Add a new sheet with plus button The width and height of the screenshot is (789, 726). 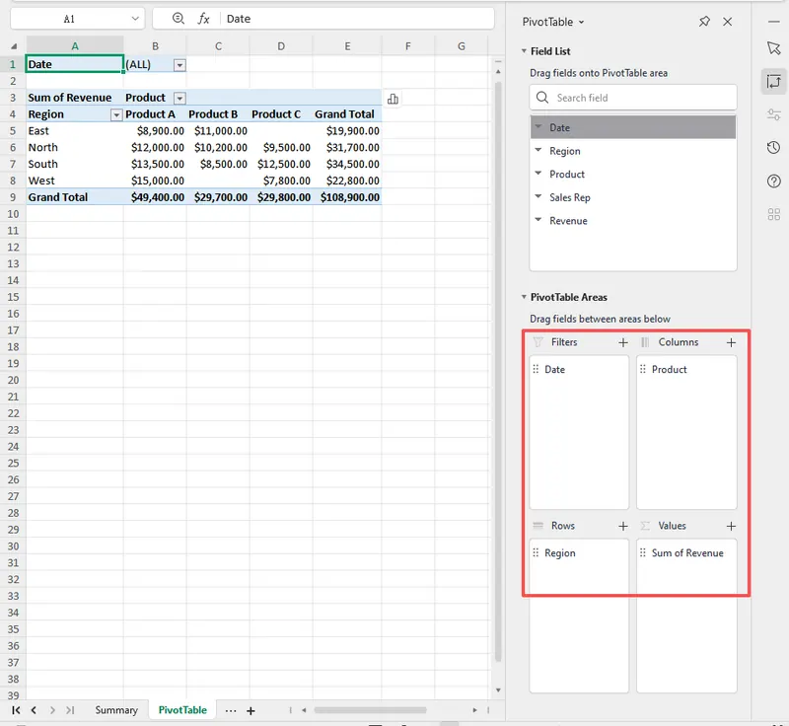[251, 710]
